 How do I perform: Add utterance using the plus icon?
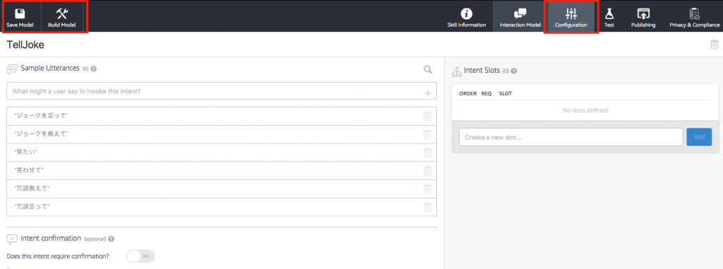pyautogui.click(x=428, y=93)
